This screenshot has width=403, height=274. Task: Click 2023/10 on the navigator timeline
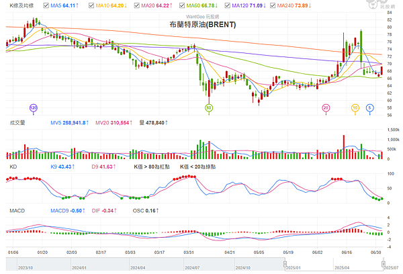point(26,268)
